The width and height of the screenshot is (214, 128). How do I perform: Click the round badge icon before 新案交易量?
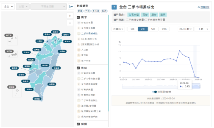[79, 22]
